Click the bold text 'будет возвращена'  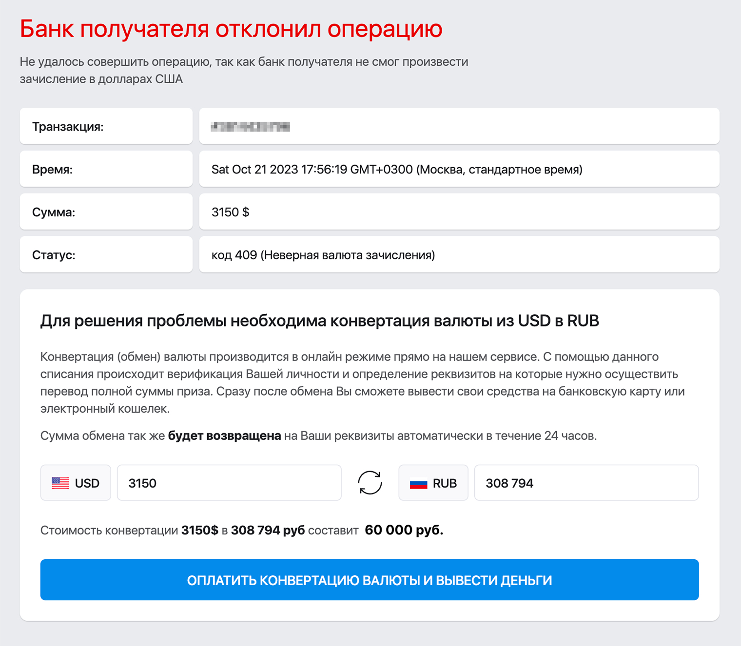225,436
